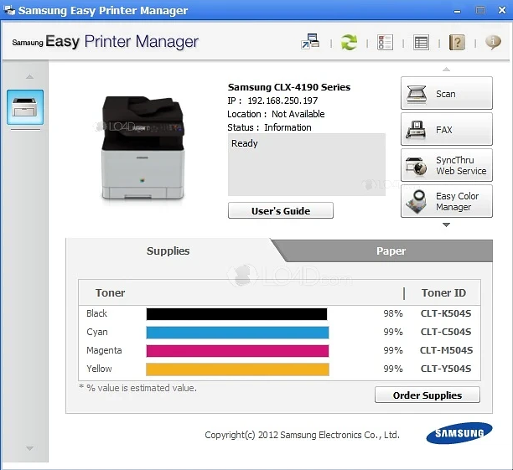The image size is (513, 470).
Task: Open the FAX feature
Action: point(446,130)
